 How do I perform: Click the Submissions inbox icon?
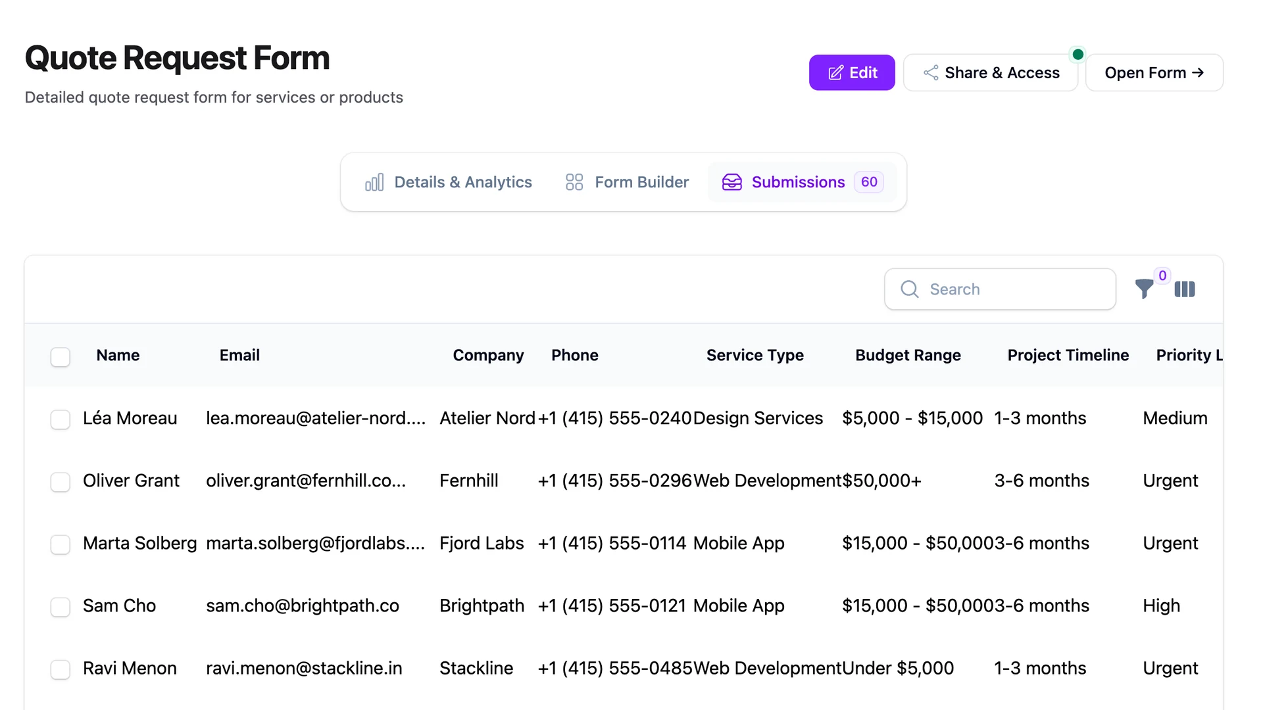732,182
